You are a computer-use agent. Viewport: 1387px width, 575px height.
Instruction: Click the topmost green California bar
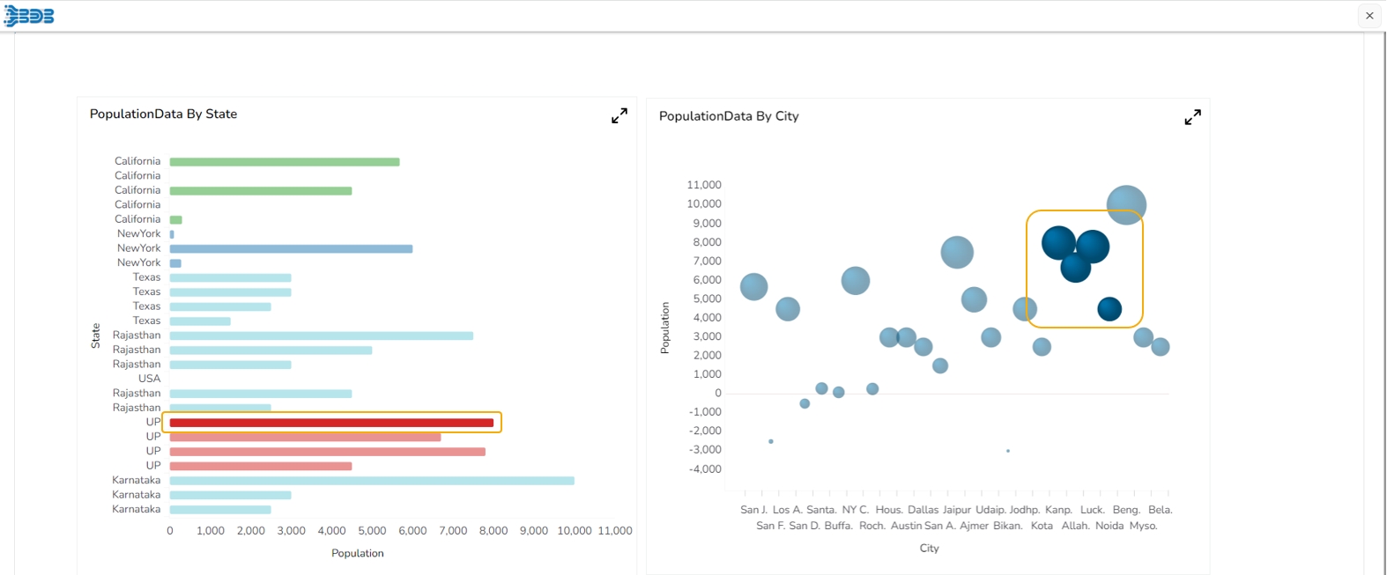(x=285, y=162)
